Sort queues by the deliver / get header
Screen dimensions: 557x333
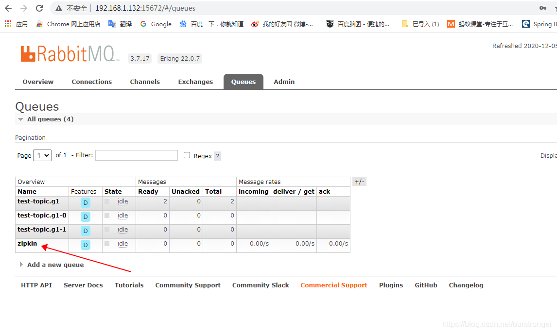294,192
